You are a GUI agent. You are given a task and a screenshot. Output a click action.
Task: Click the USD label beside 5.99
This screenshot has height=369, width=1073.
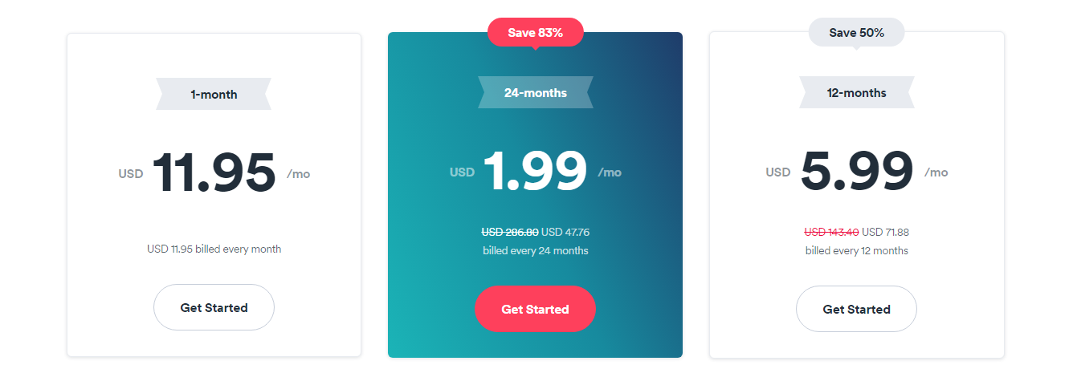point(777,172)
